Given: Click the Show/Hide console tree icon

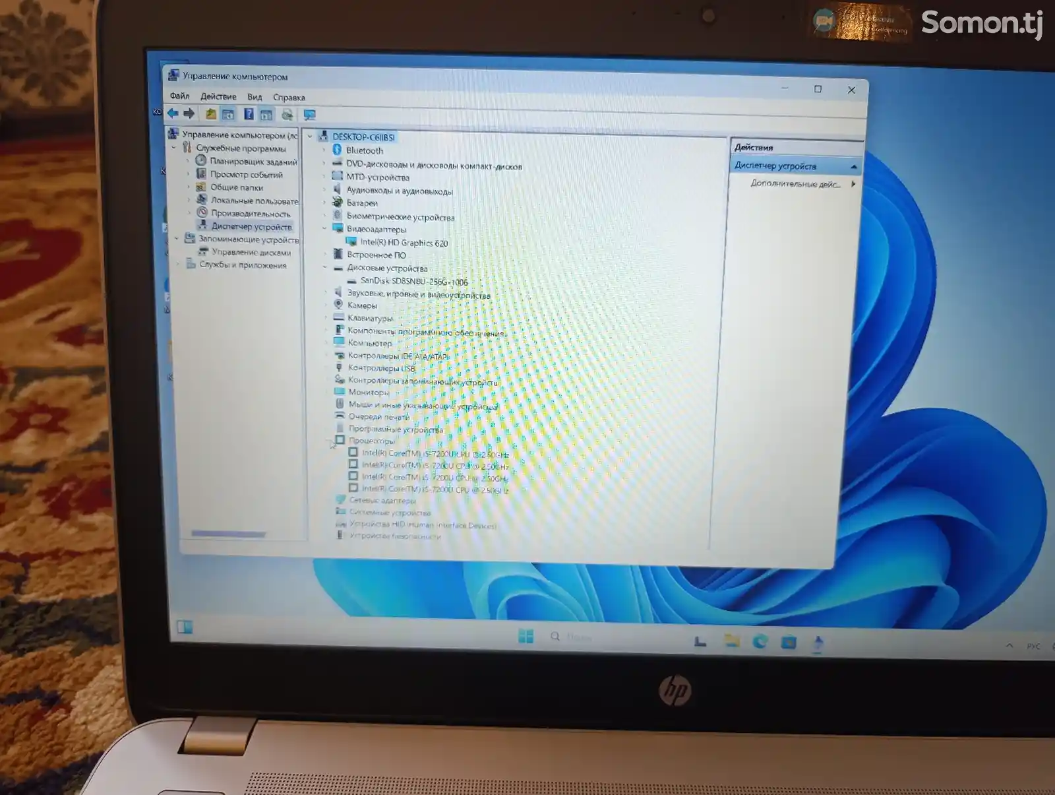Looking at the screenshot, I should tap(228, 114).
